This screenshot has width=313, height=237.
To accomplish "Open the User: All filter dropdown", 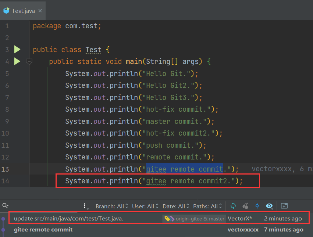I will tap(145, 206).
